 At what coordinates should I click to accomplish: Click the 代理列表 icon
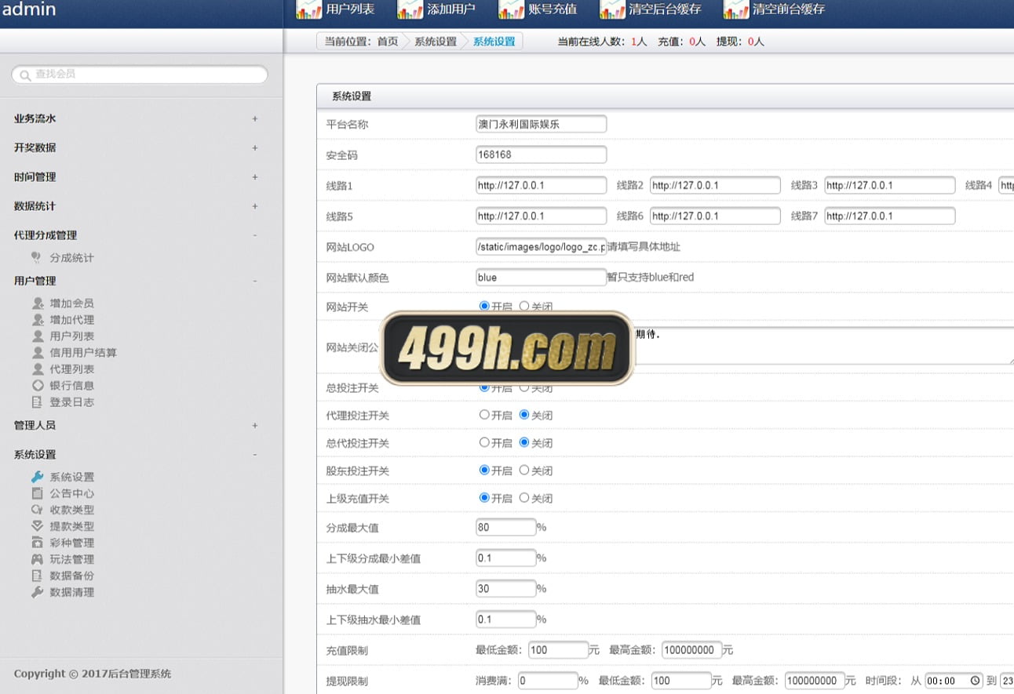(x=37, y=369)
